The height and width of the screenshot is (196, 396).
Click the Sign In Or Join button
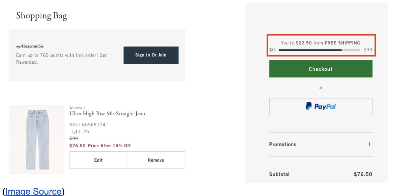click(151, 55)
